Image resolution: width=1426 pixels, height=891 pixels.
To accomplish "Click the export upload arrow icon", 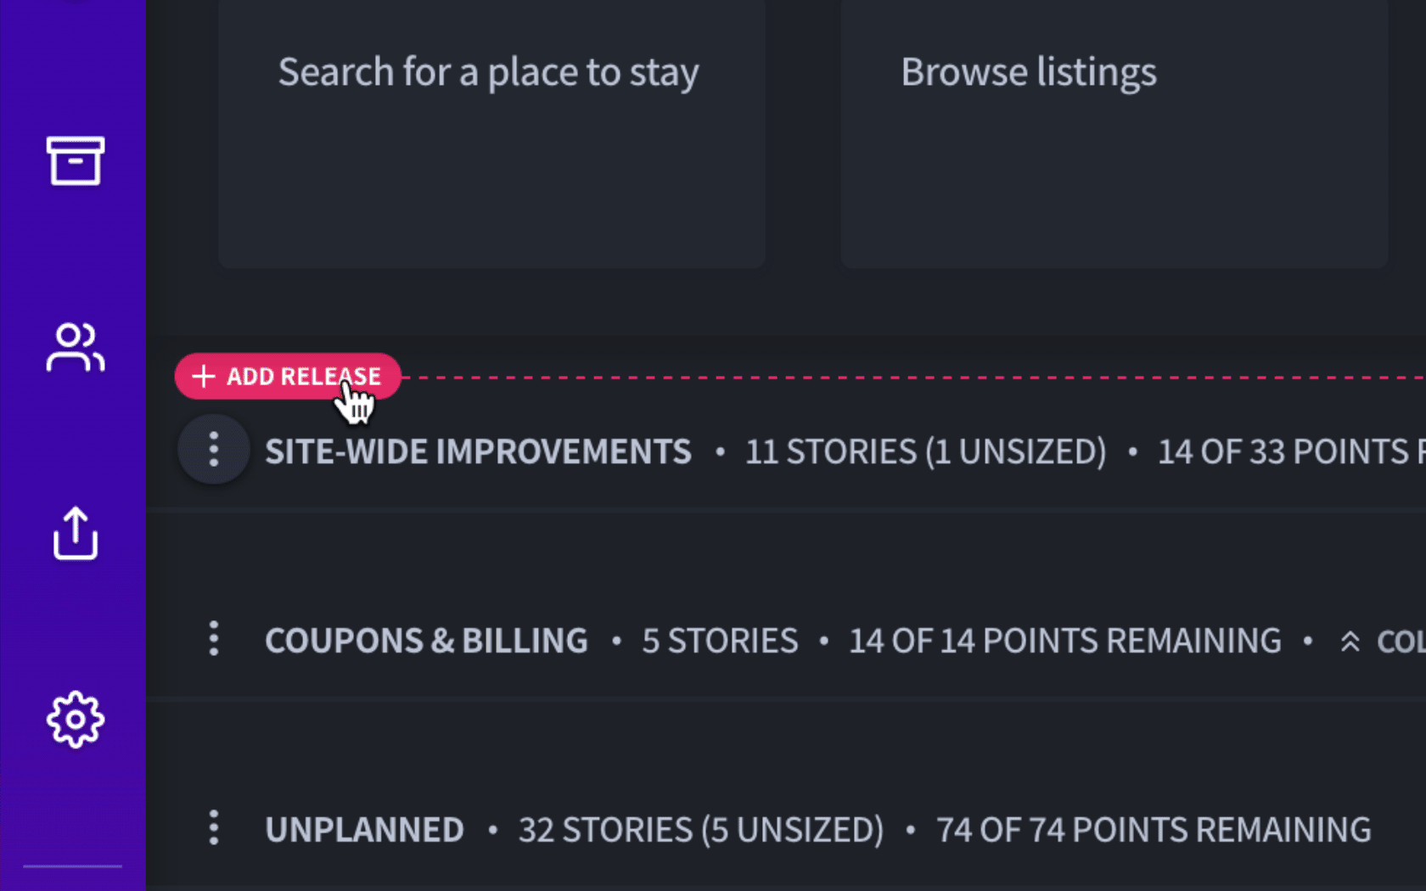I will click(x=75, y=533).
